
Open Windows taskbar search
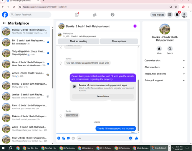pos(10,148)
